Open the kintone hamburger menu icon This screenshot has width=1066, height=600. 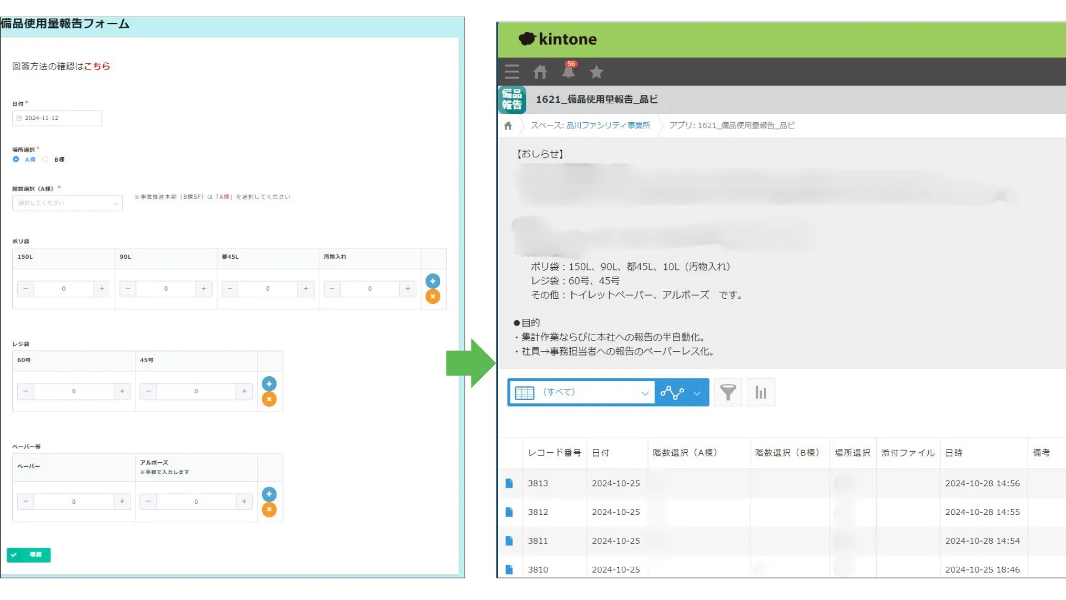click(512, 72)
